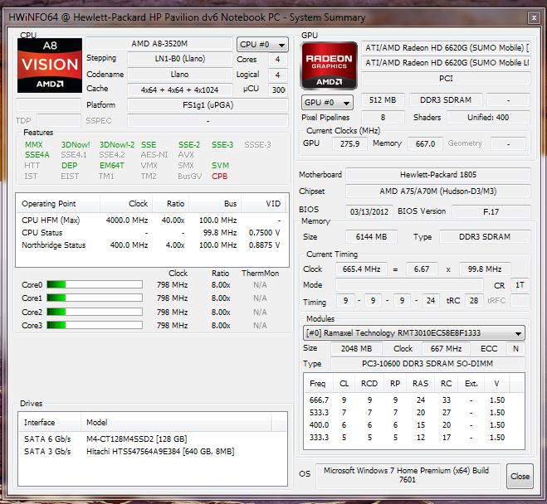Select the 533.3 frequency timing row
Viewport: 547px width, 504px height.
[x=414, y=413]
